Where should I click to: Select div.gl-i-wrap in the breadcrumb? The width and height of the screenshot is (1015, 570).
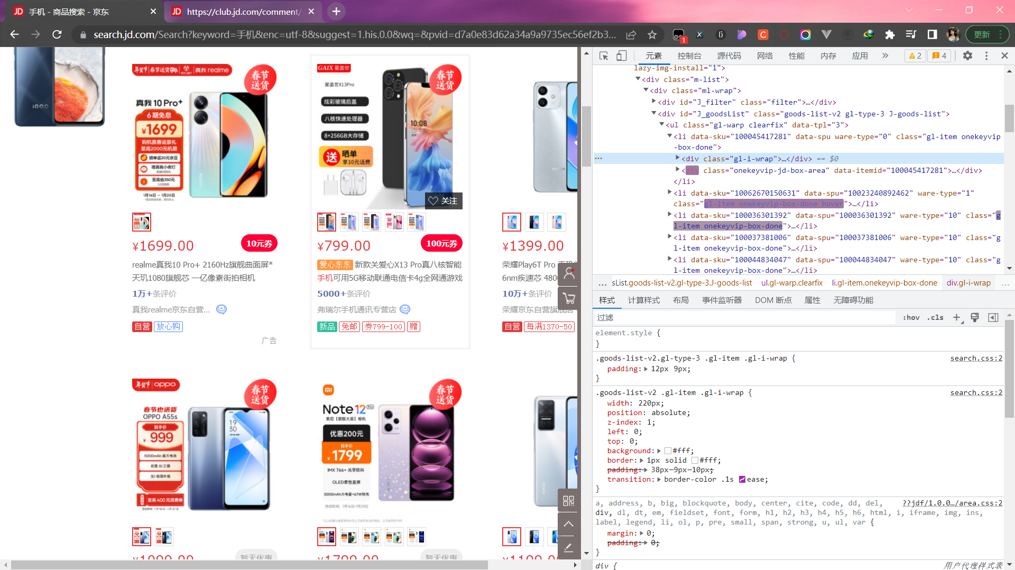point(968,283)
